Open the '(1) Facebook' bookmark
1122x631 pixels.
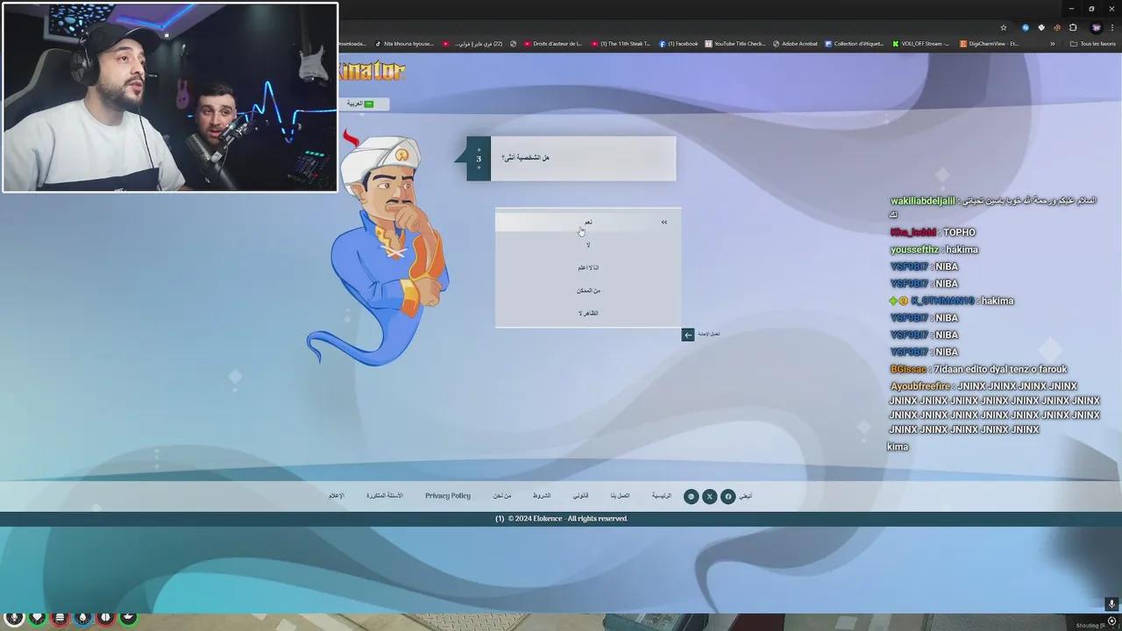tap(678, 44)
